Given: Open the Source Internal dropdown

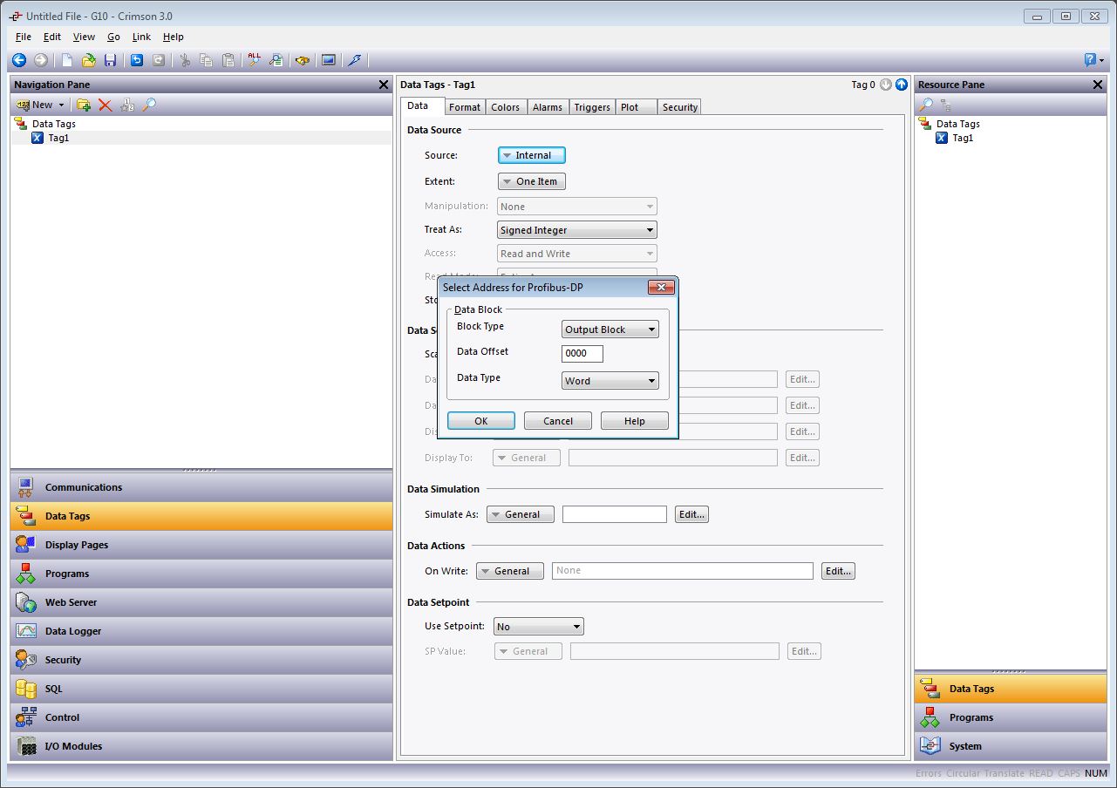Looking at the screenshot, I should 532,155.
